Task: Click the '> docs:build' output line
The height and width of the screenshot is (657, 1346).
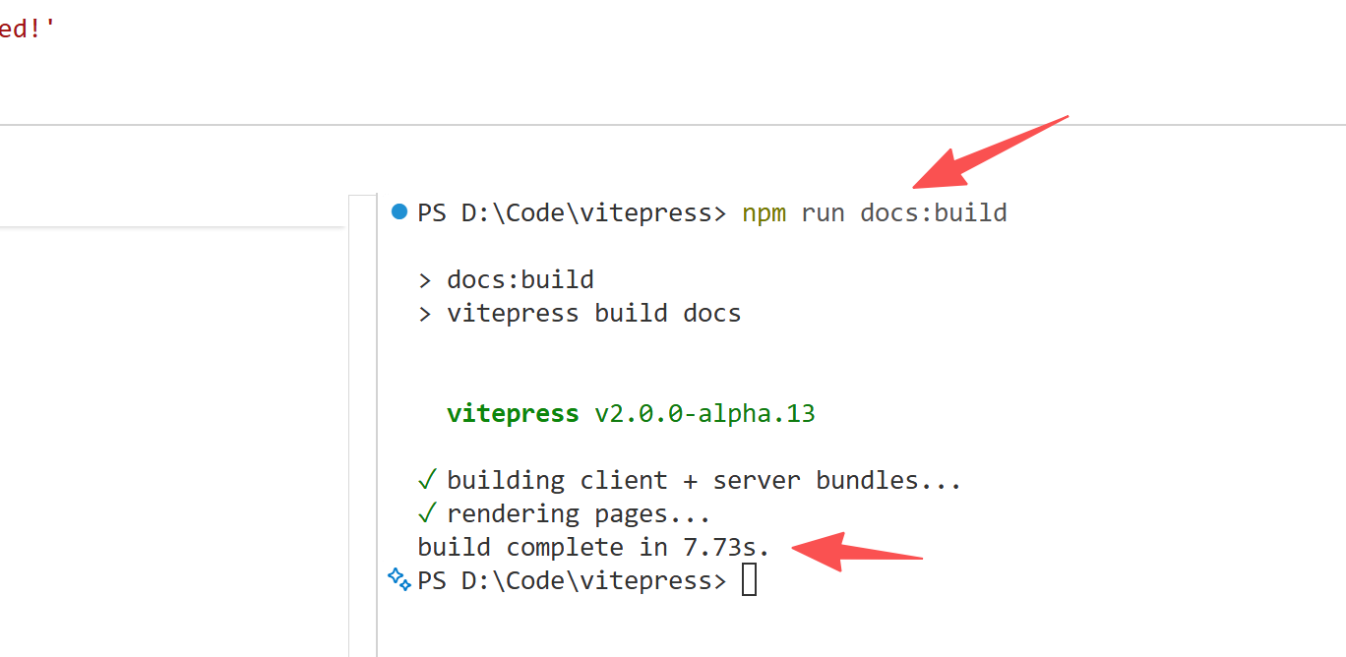Action: tap(506, 280)
